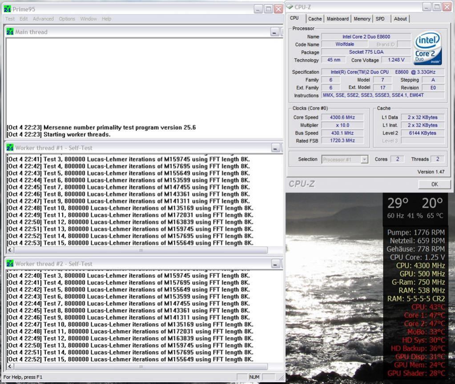
Task: Click the Worker thread #2 horizontal scrollbar
Action: 141,367
